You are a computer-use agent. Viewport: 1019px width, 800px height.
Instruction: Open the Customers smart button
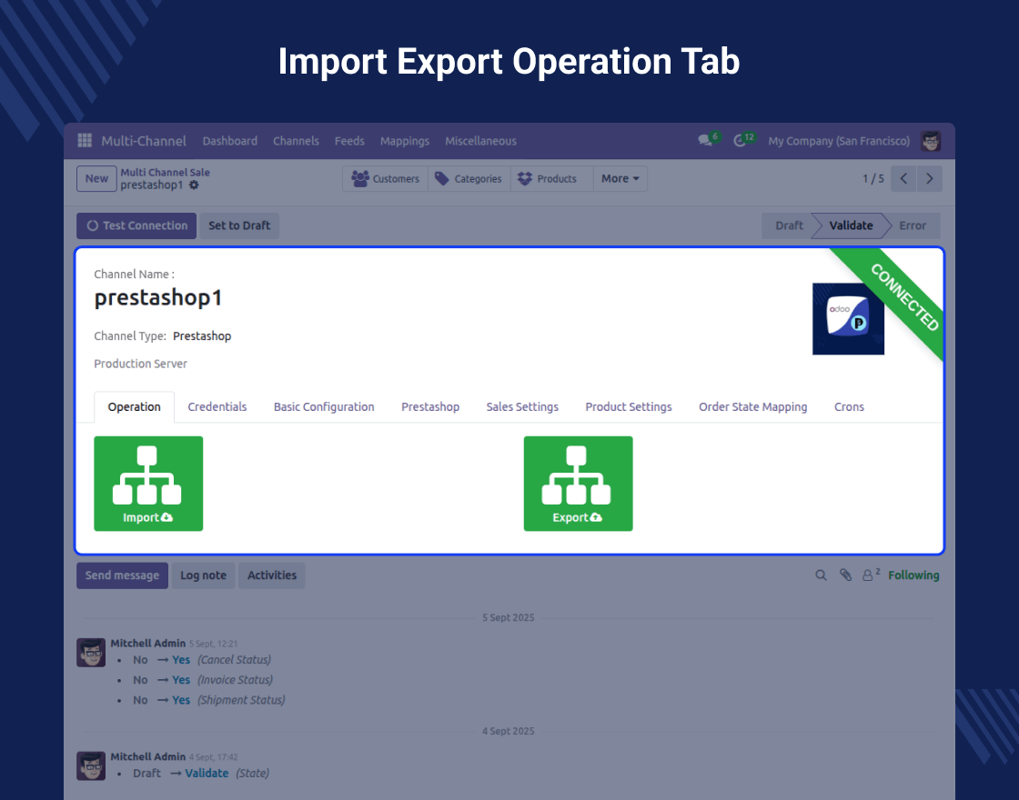click(x=386, y=178)
